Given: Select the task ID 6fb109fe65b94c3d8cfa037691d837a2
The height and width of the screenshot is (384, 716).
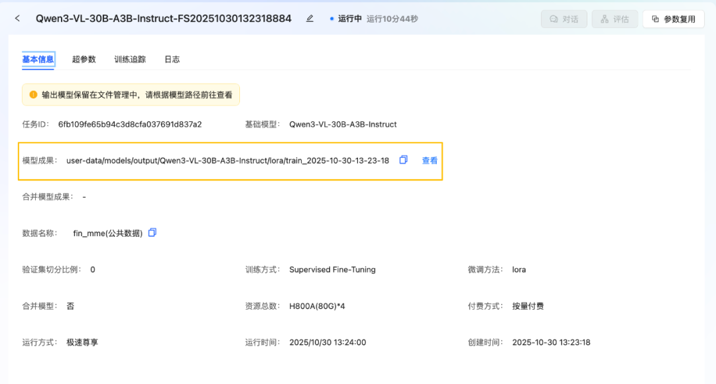Looking at the screenshot, I should tap(130, 124).
